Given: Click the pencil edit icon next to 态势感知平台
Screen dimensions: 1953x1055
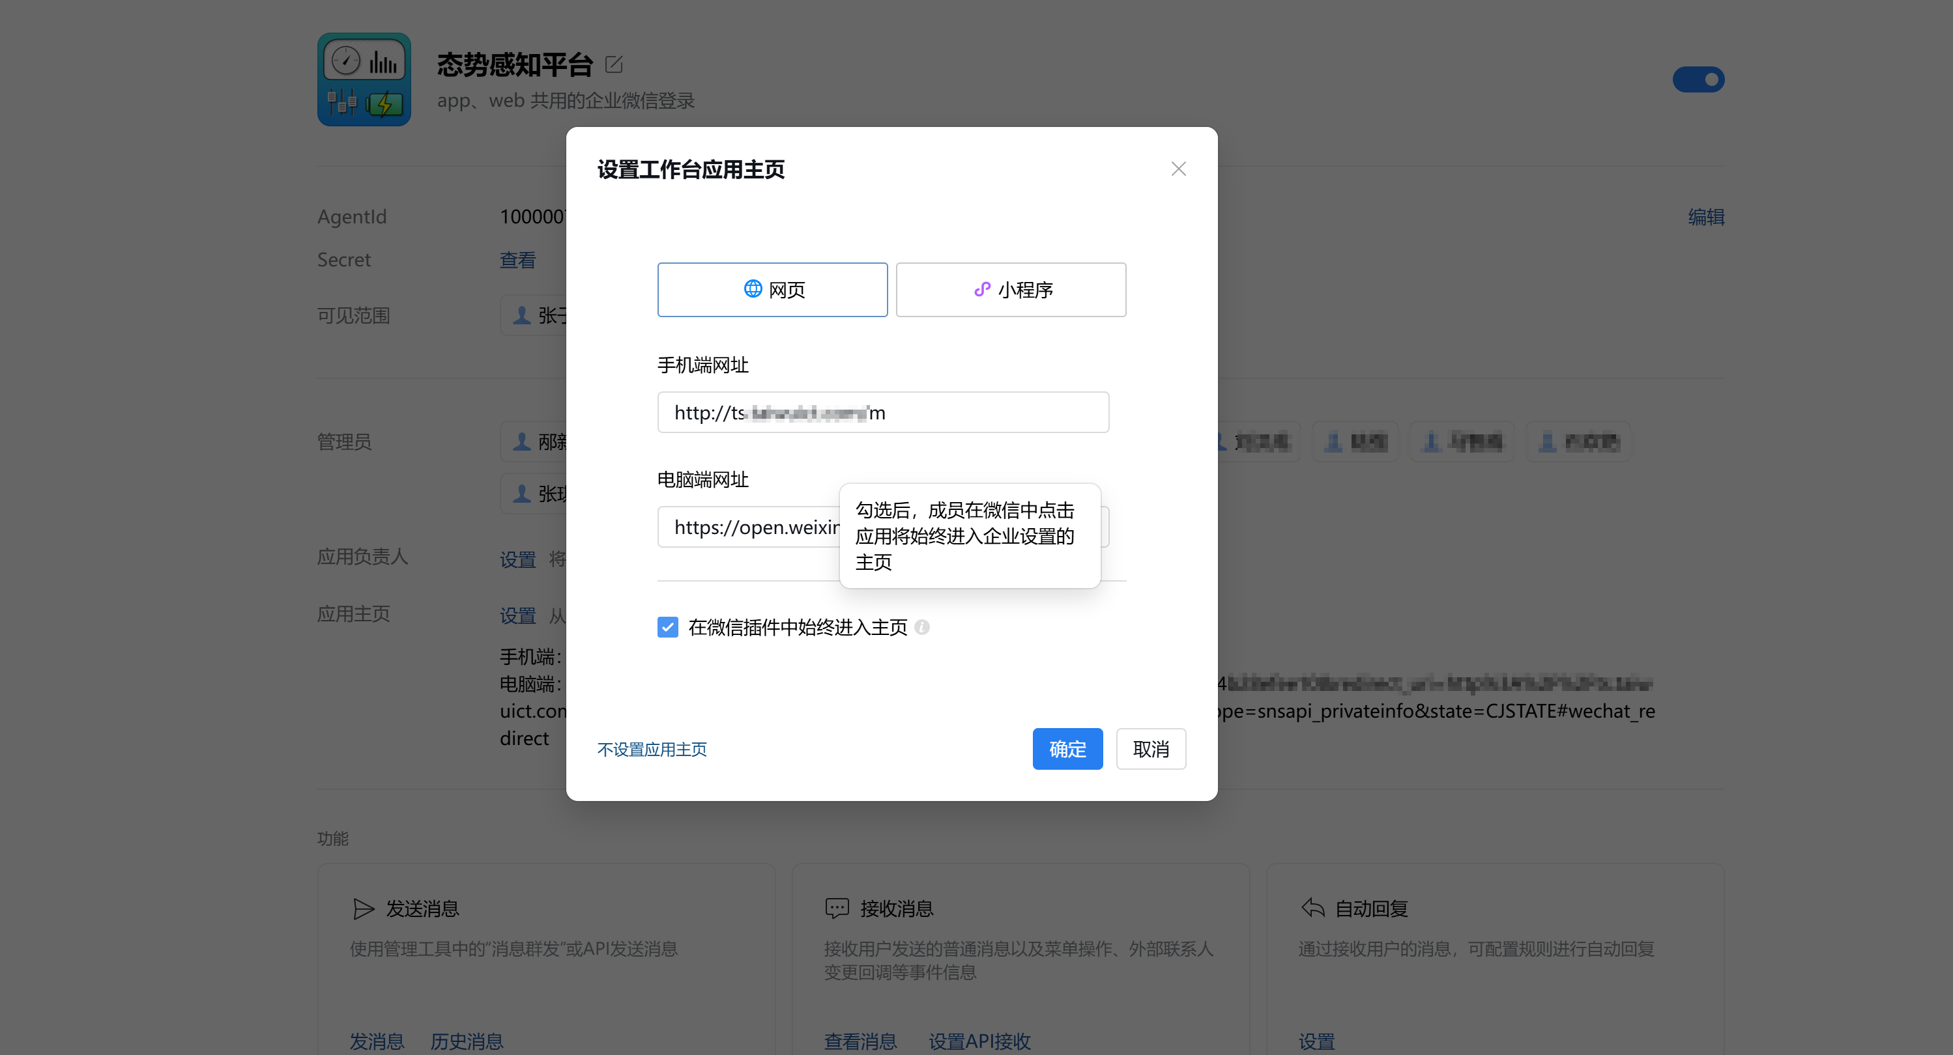Looking at the screenshot, I should 613,64.
